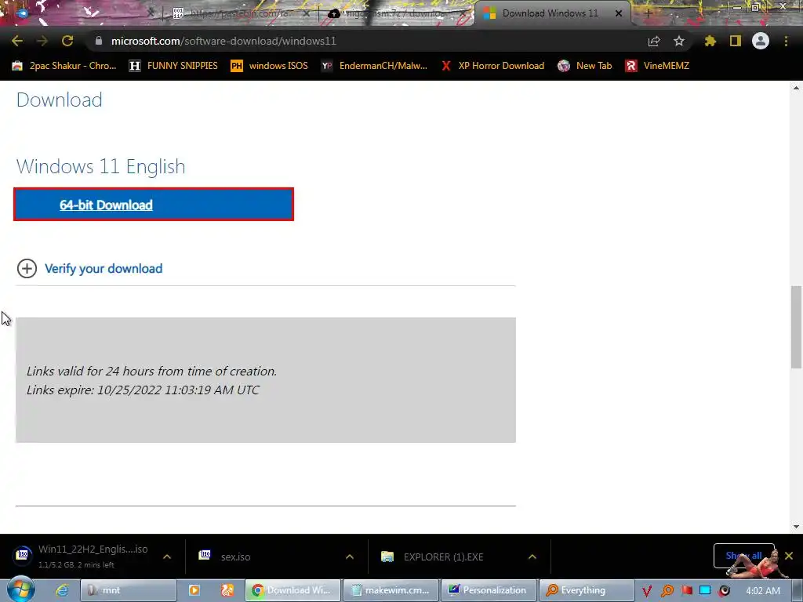Open the Action Center flag tray icon
The image size is (803, 602).
pos(686,591)
